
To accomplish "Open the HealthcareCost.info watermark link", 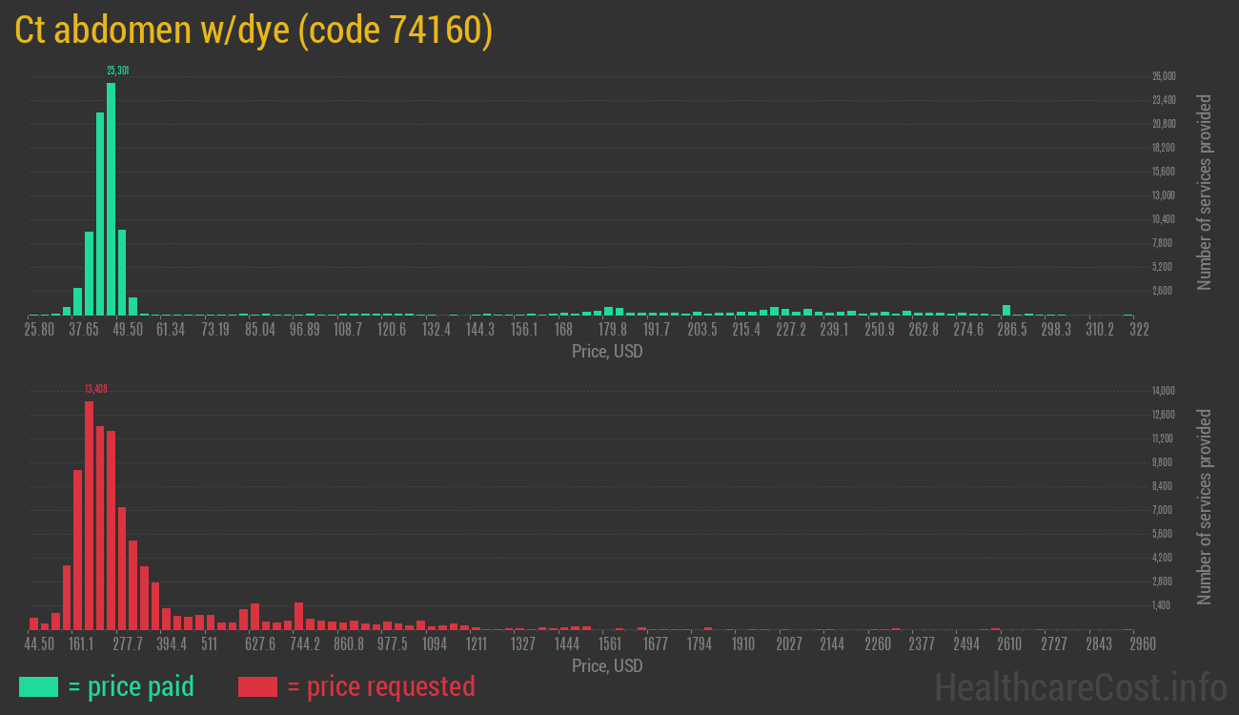I will pos(1080,686).
